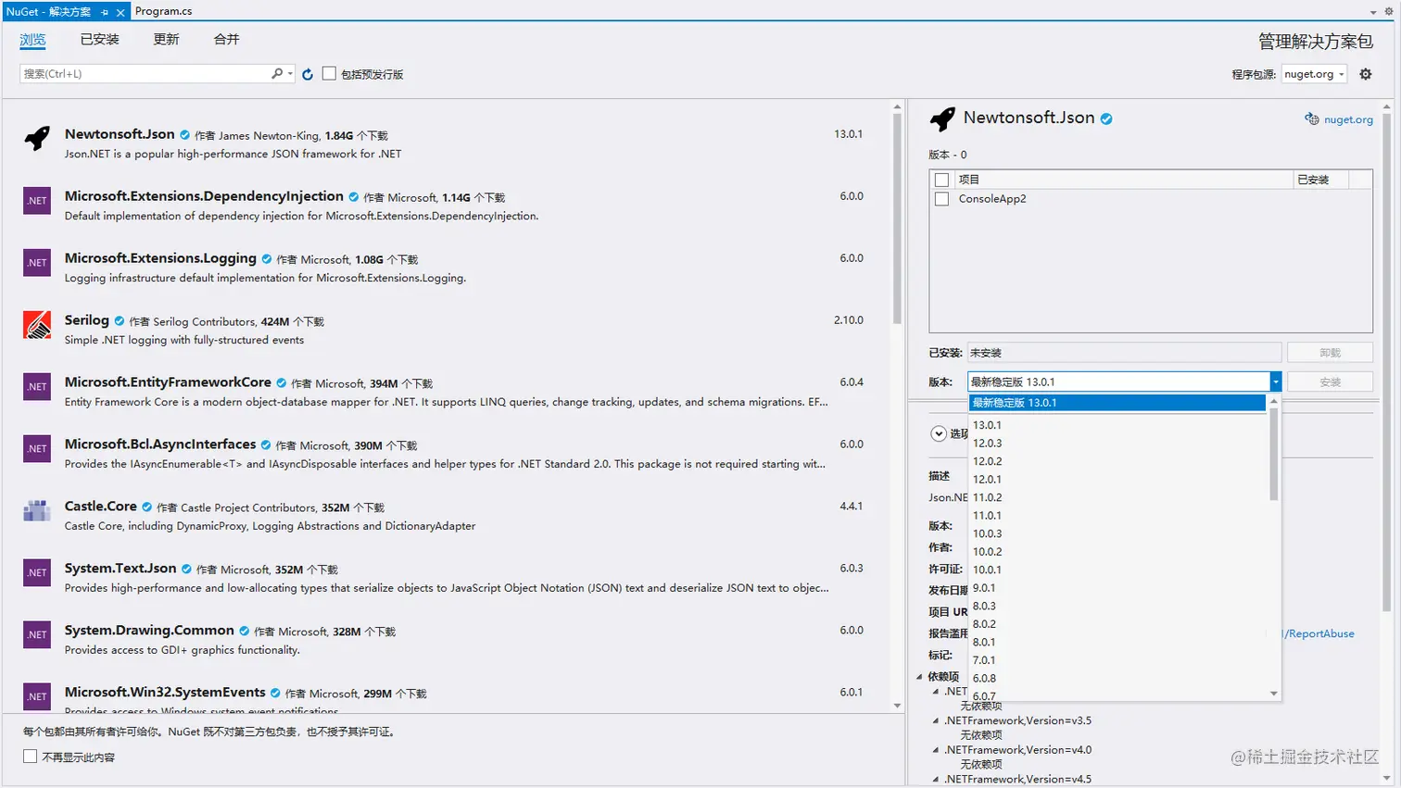Screen dimensions: 1401x788
Task: Open the nuget.org link
Action: click(x=1348, y=119)
